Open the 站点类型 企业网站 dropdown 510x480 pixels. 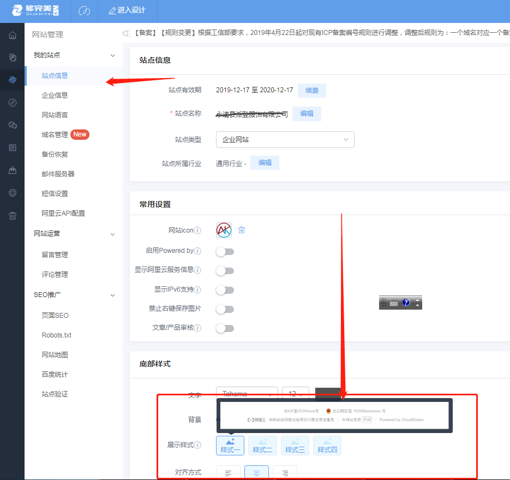[285, 140]
